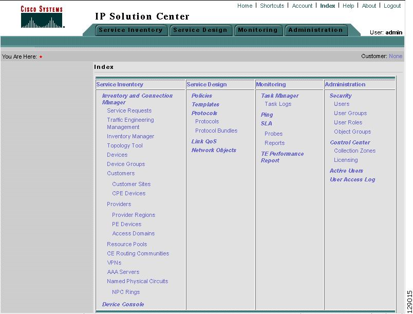Image resolution: width=413 pixels, height=314 pixels.
Task: Open User Roles link
Action: click(348, 122)
